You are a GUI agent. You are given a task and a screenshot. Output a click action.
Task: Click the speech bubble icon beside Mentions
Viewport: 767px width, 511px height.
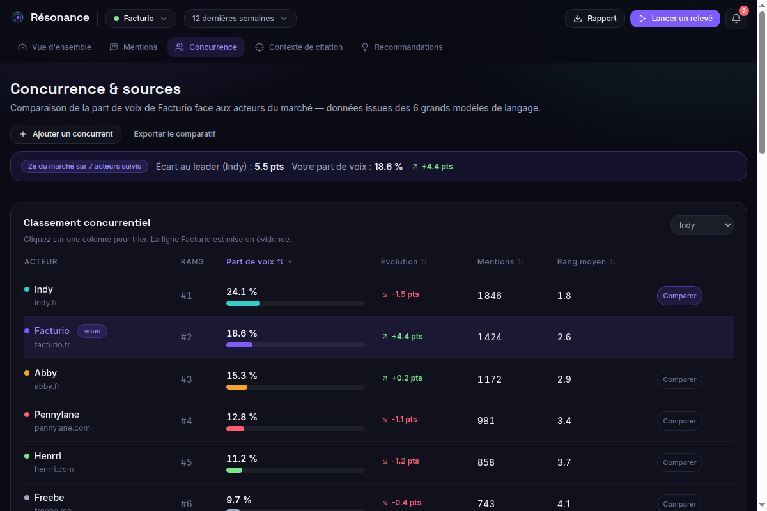tap(114, 47)
